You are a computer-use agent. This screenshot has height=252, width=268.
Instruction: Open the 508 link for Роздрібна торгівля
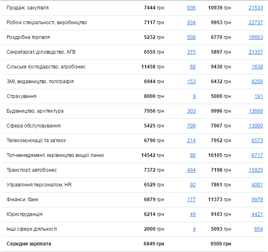(191, 37)
